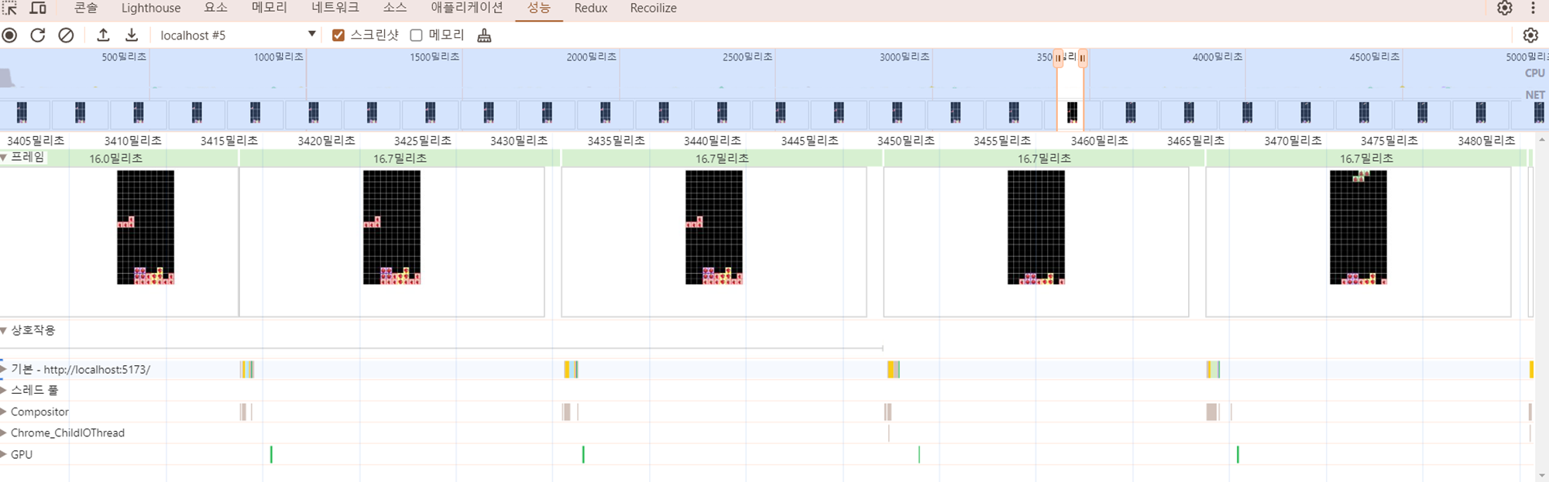
Task: Click the 2000밀리초 overview time label
Action: [592, 57]
